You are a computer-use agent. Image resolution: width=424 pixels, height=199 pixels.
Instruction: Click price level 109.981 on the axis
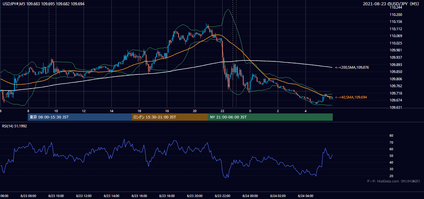coord(396,50)
